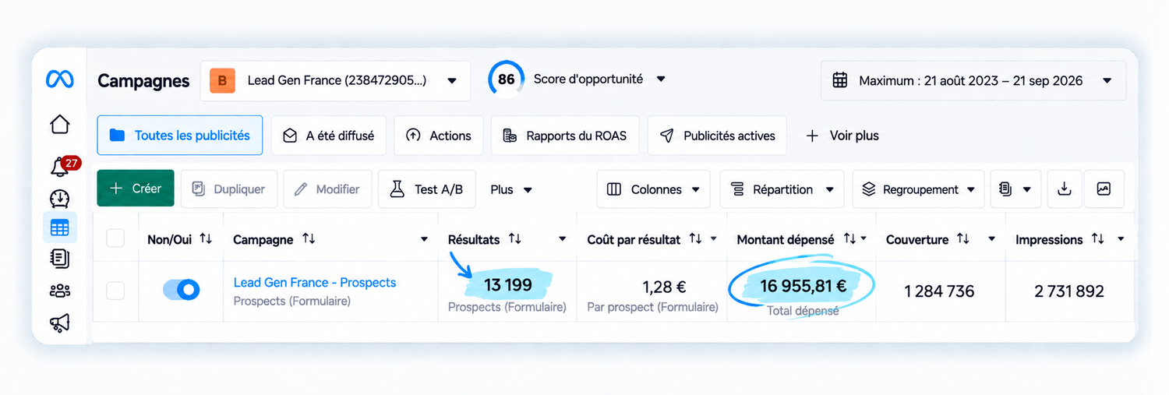Click the Modifier button

point(327,189)
